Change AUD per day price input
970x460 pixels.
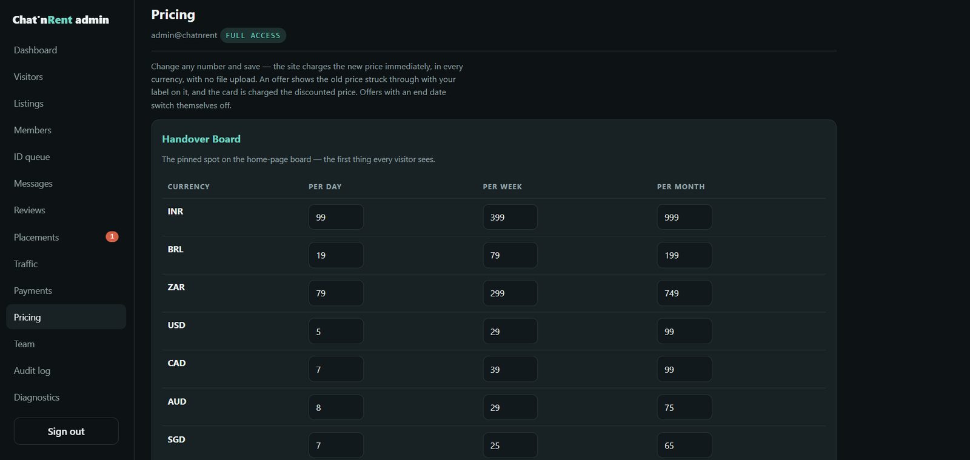pyautogui.click(x=336, y=407)
